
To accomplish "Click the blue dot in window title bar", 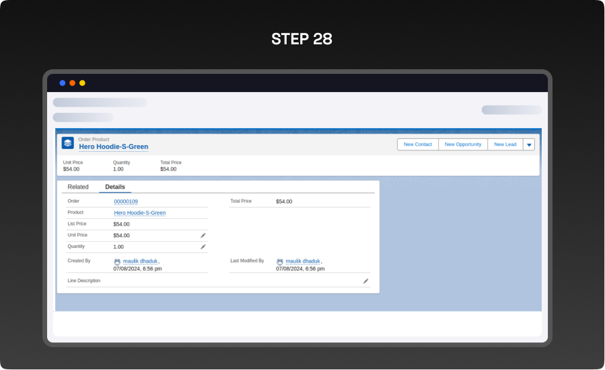I will point(63,83).
